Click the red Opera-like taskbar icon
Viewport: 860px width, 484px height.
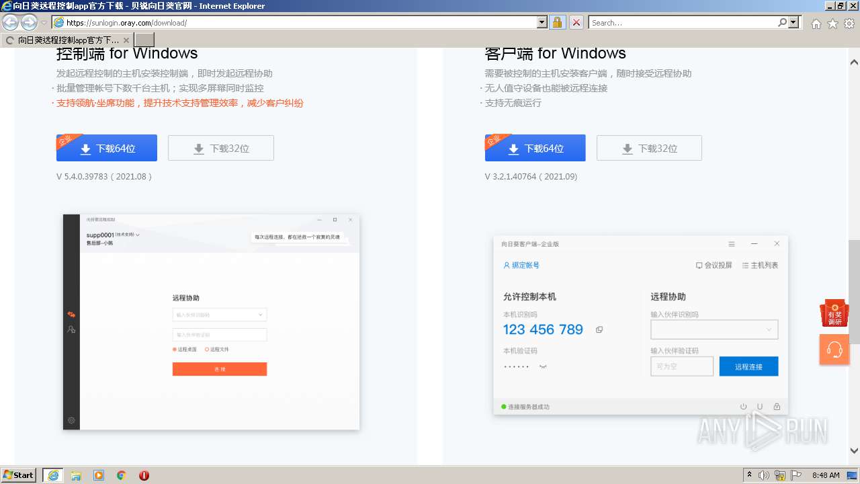[144, 475]
